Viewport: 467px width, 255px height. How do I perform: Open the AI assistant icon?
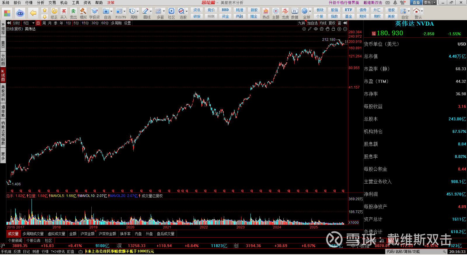[x=20, y=13]
